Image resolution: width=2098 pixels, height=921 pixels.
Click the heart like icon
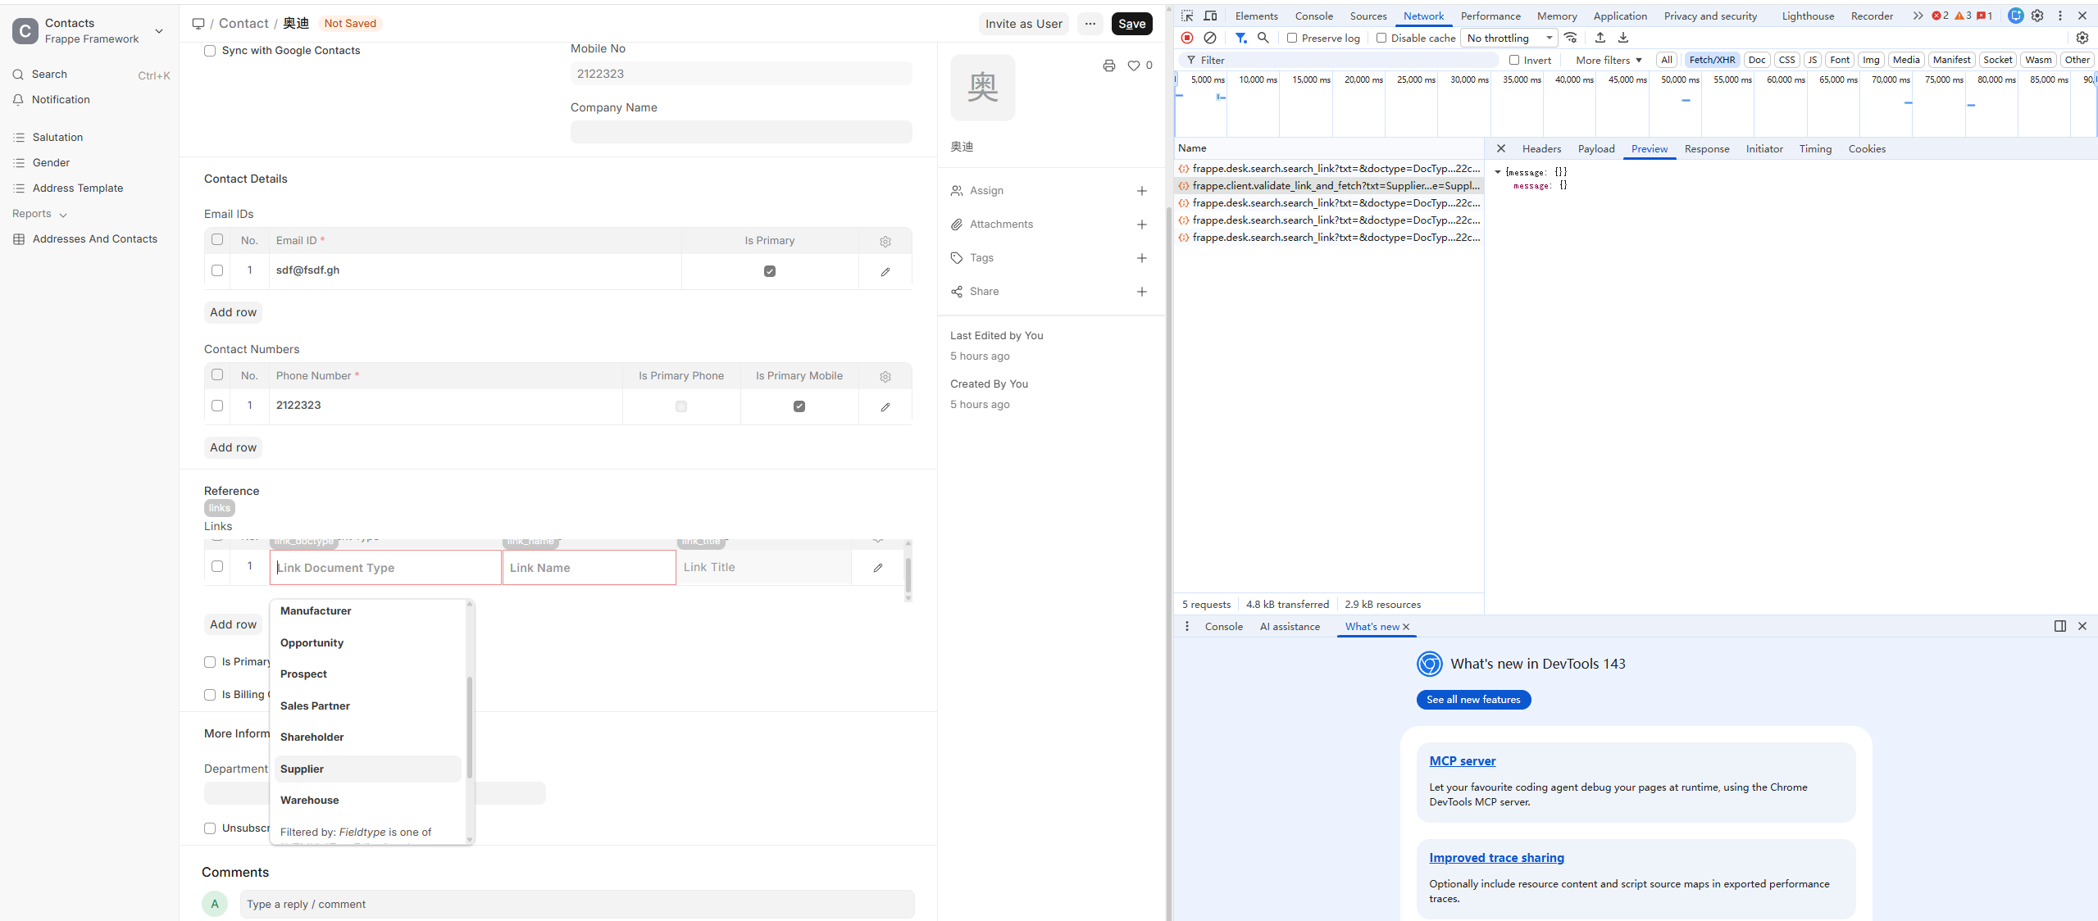(x=1134, y=66)
